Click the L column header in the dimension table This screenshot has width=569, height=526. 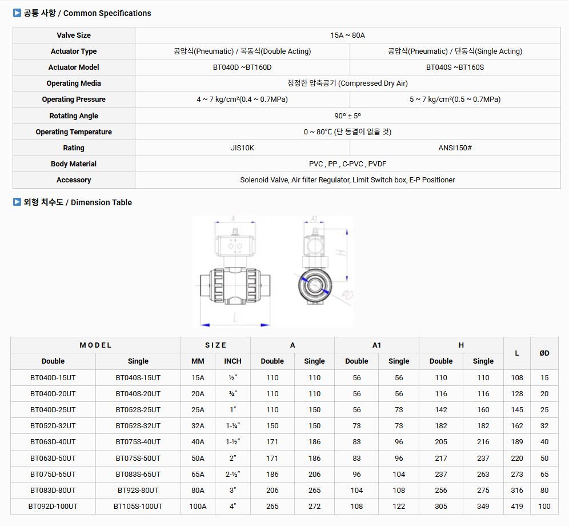[516, 353]
